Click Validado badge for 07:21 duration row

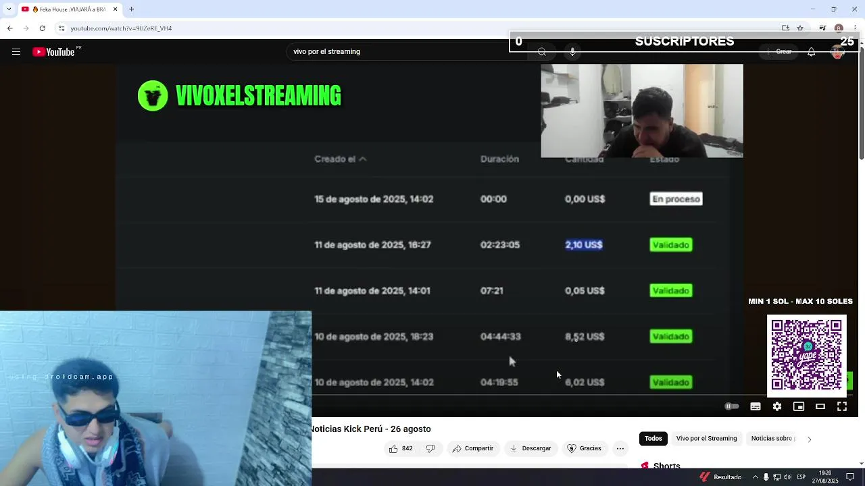[x=670, y=291]
